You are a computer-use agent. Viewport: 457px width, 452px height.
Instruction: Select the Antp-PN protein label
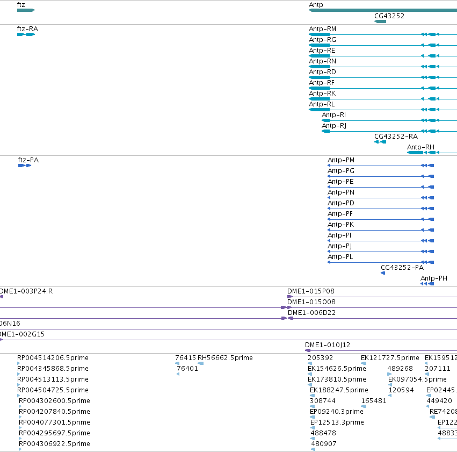341,192
